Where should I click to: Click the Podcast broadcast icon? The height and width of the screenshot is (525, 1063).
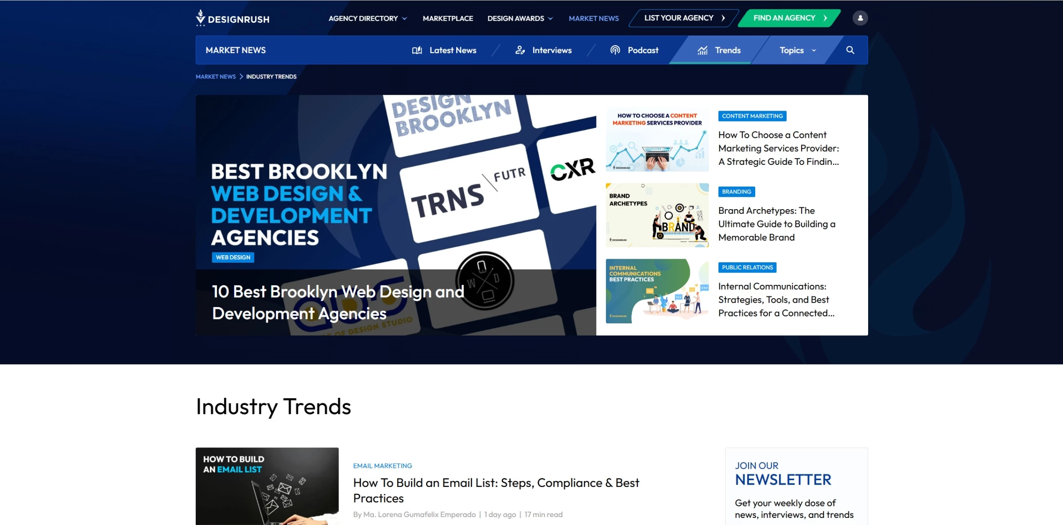tap(615, 50)
